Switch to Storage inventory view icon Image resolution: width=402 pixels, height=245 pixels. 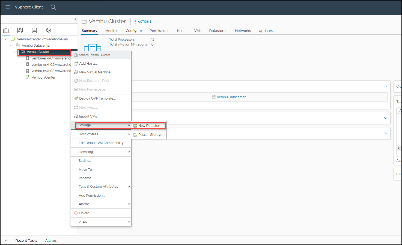(34, 30)
